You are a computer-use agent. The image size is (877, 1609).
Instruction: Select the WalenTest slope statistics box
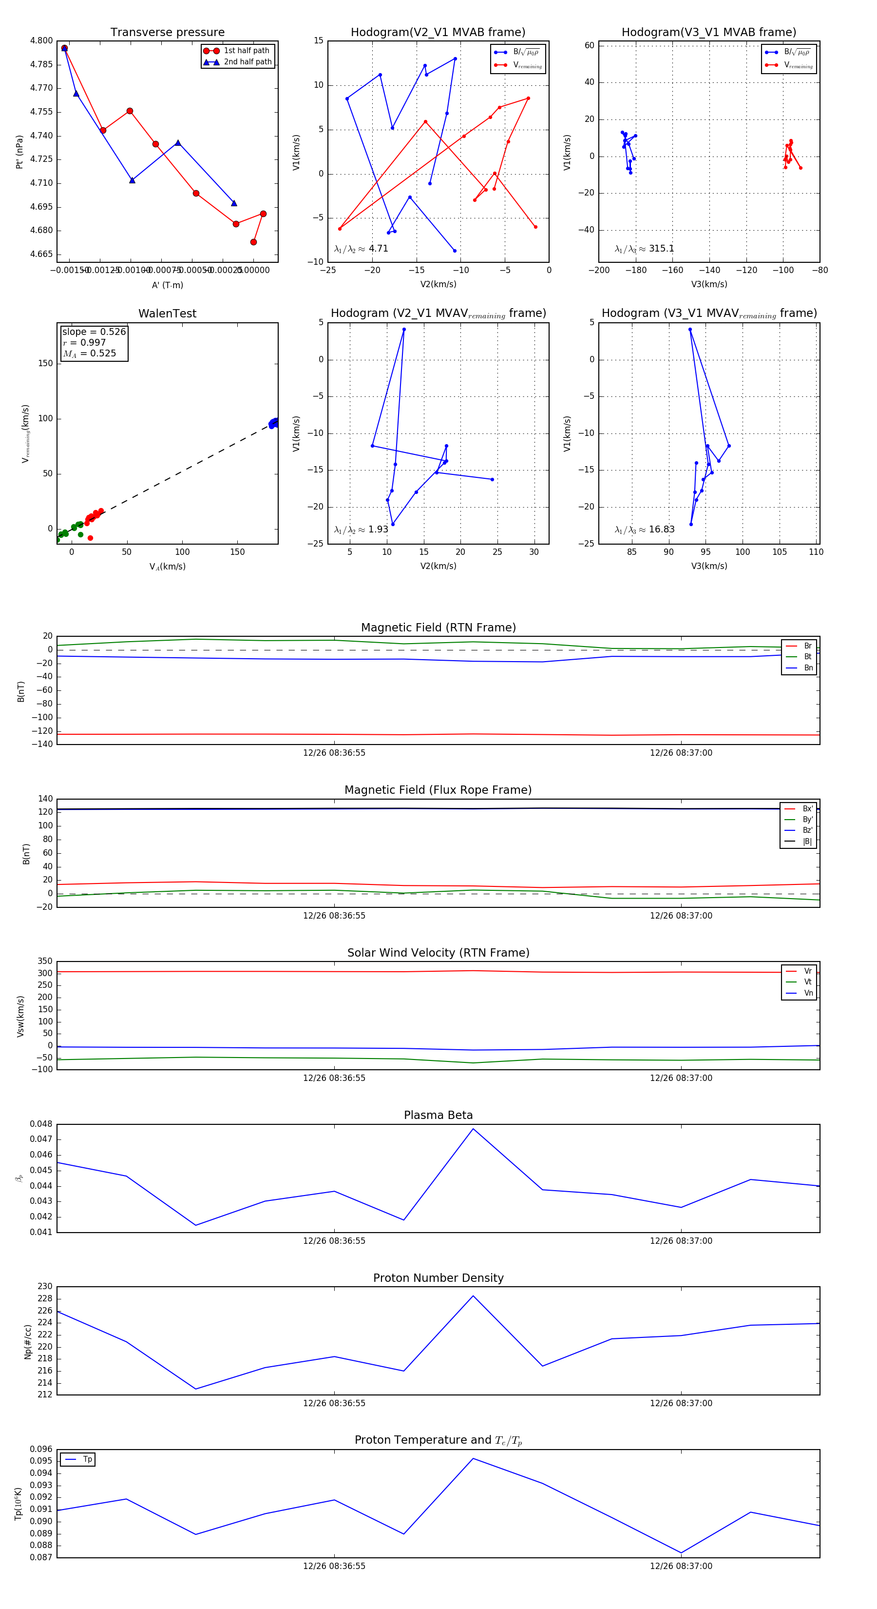[x=94, y=342]
